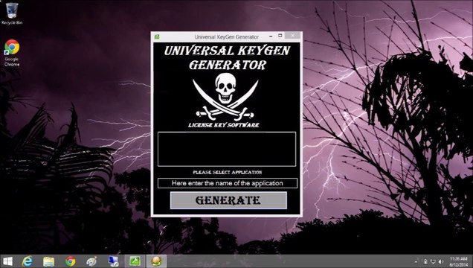Show hidden system tray icons

click(416, 261)
